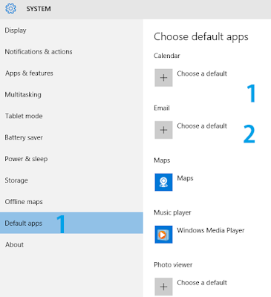The height and width of the screenshot is (297, 271).
Task: Click the Choose default apps heading
Action: click(201, 37)
